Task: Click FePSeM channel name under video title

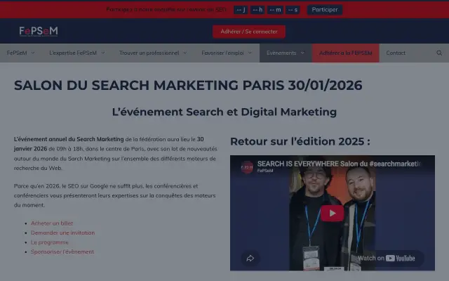Action: coord(265,171)
